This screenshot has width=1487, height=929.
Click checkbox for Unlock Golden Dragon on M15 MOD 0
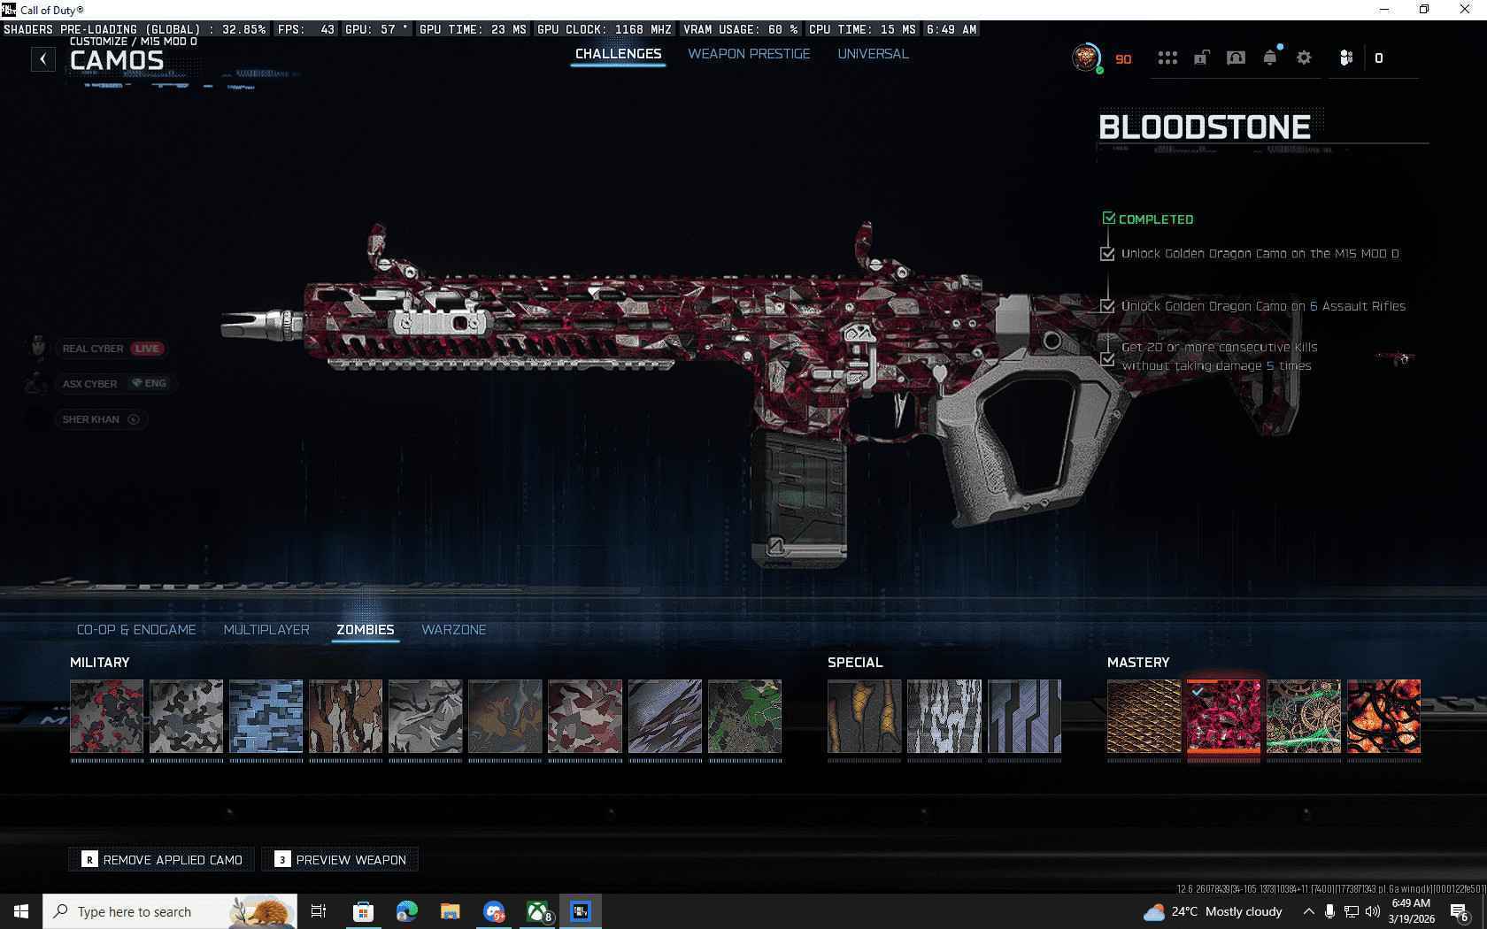[x=1107, y=254]
